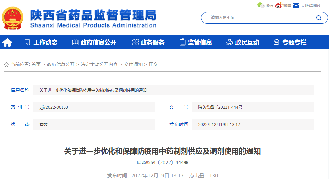The image size is (329, 179).
Task: Click the bold article headline
Action: (162, 151)
